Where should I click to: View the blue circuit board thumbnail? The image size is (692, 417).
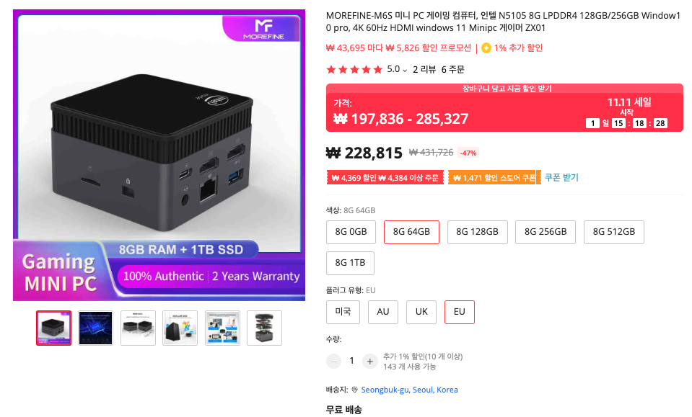point(96,328)
